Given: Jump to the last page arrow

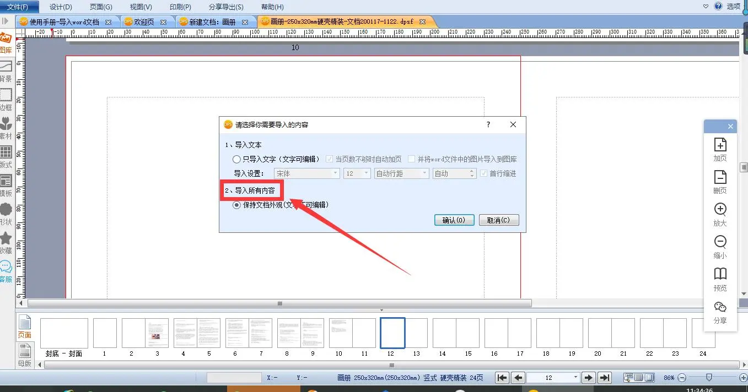Looking at the screenshot, I should (605, 378).
